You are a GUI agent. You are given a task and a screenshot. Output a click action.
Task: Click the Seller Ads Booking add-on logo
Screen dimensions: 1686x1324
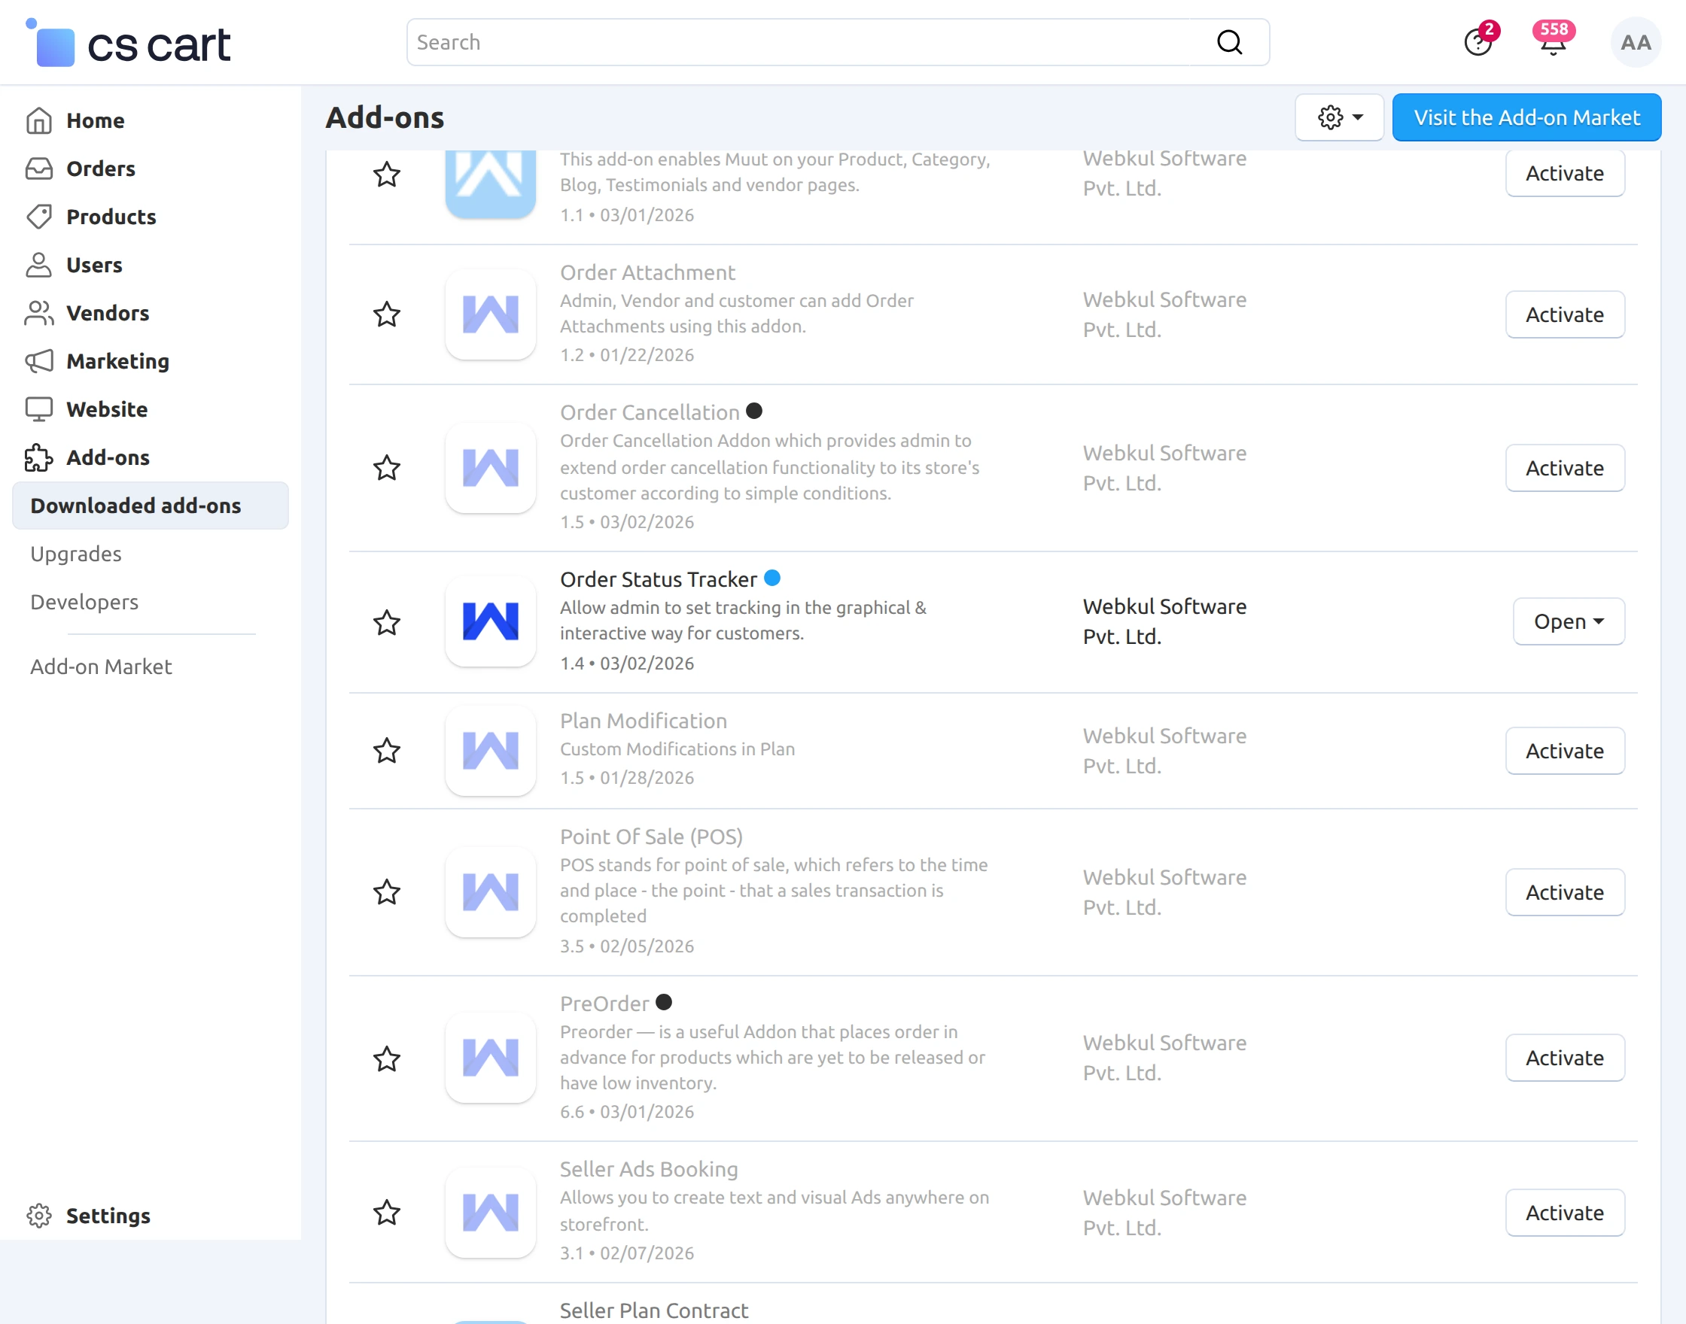click(490, 1213)
